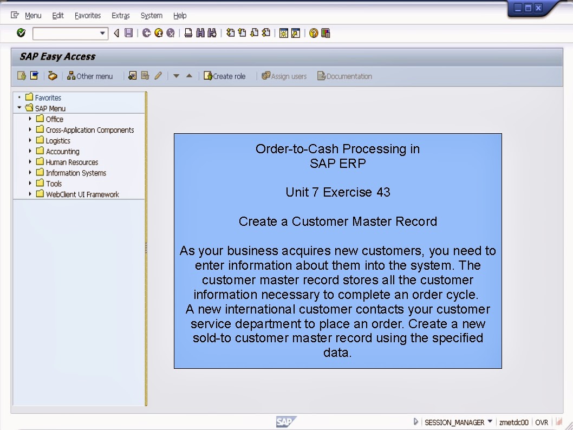Click the First Page icon

tap(230, 33)
